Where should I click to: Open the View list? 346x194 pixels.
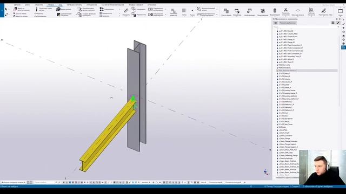point(226,12)
